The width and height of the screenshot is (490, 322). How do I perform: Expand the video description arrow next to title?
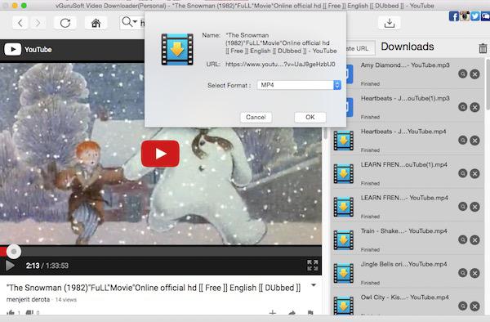[314, 285]
